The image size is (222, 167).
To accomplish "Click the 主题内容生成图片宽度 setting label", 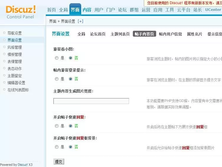I will pyautogui.click(x=73, y=91).
